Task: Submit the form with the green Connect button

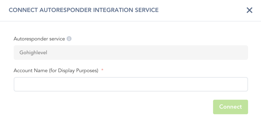Action: click(230, 107)
